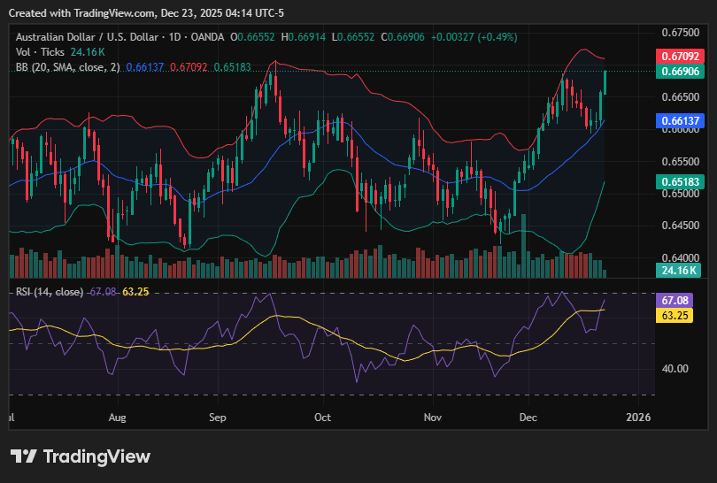The height and width of the screenshot is (483, 717).
Task: Select the Australian Dollar / U.S. Dollar title
Action: [x=85, y=37]
